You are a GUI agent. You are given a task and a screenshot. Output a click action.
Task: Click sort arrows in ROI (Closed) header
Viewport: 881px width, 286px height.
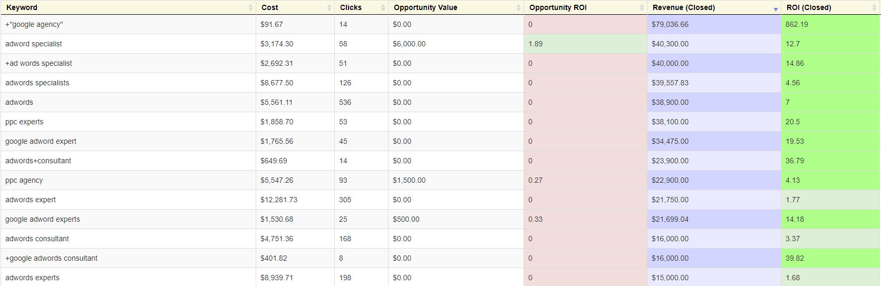(x=875, y=7)
